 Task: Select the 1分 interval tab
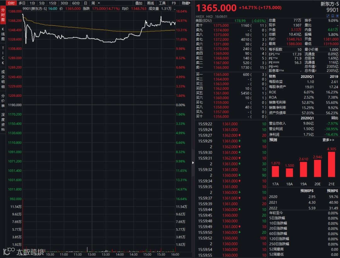32,3
